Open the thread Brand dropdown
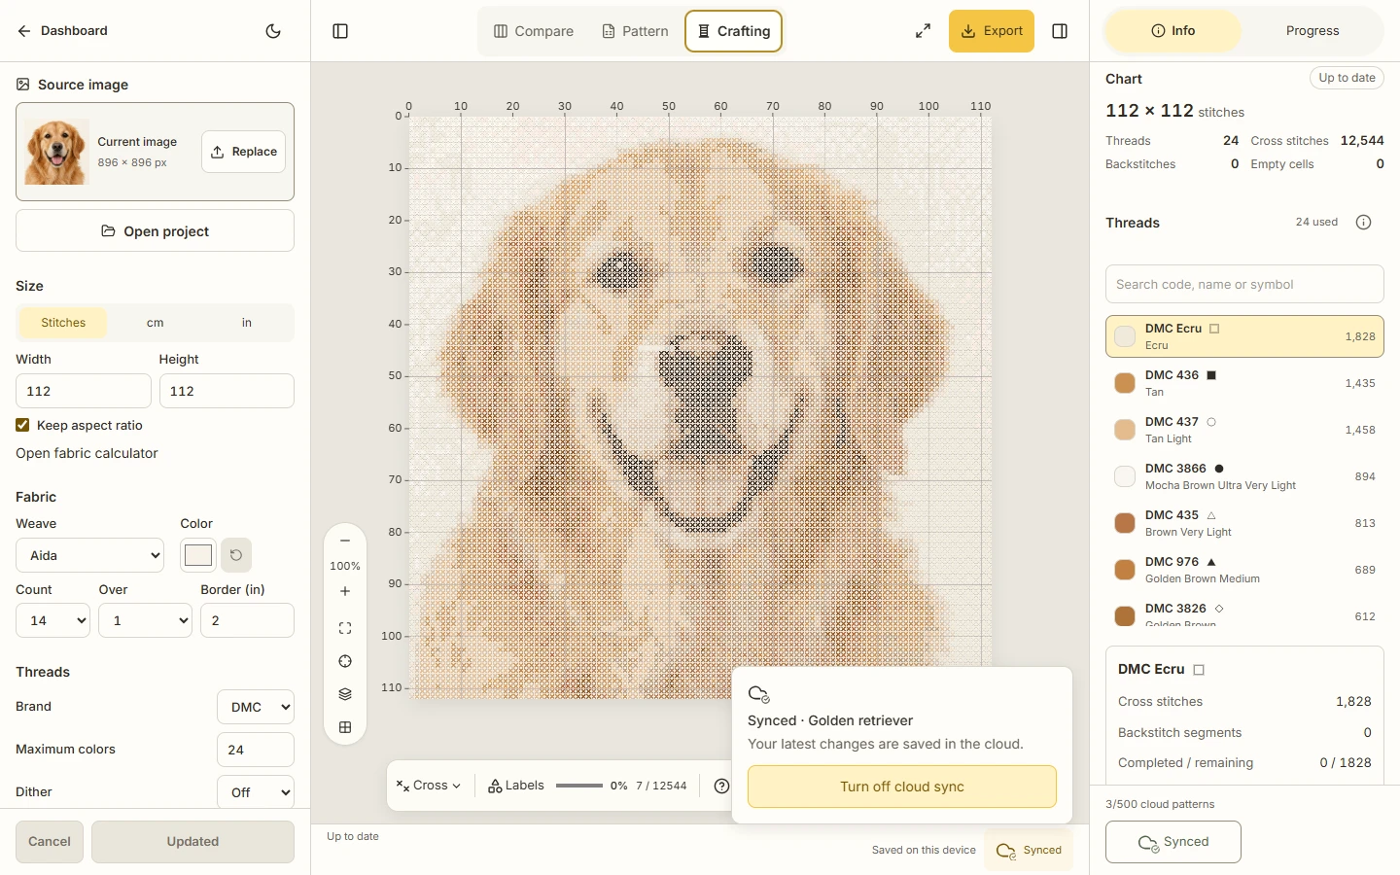The image size is (1400, 875). 256,707
